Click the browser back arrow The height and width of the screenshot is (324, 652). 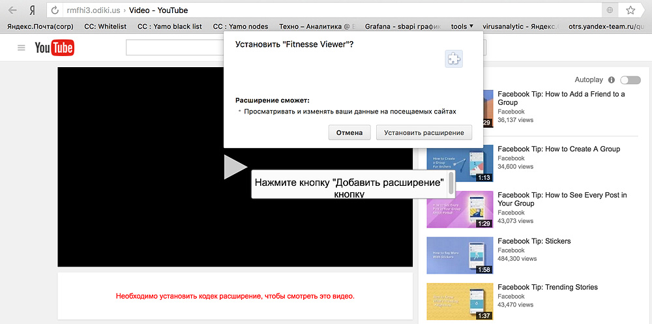pos(12,10)
